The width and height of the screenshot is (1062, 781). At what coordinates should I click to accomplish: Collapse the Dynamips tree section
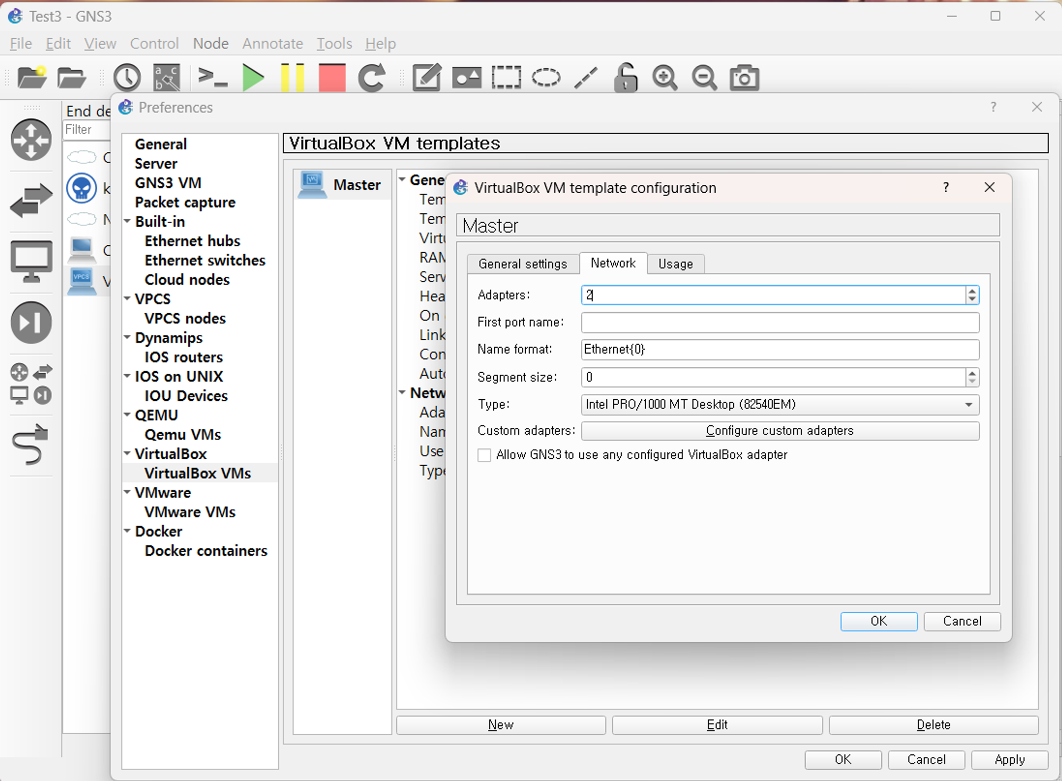point(127,337)
